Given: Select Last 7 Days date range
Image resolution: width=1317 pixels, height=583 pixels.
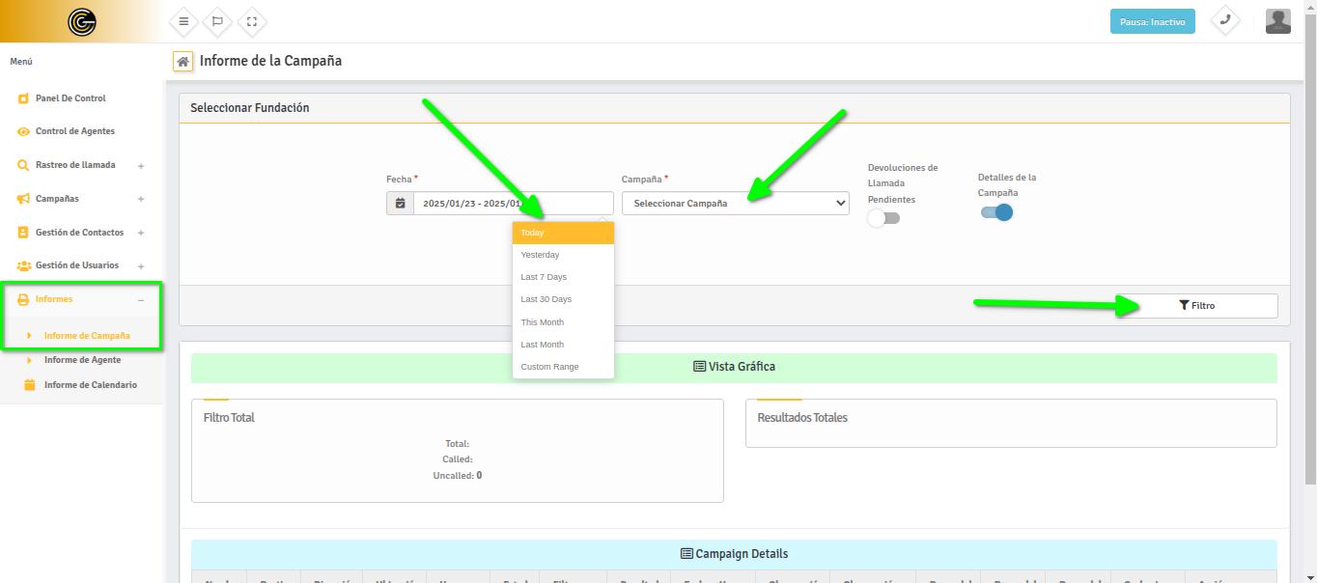Looking at the screenshot, I should pyautogui.click(x=544, y=277).
